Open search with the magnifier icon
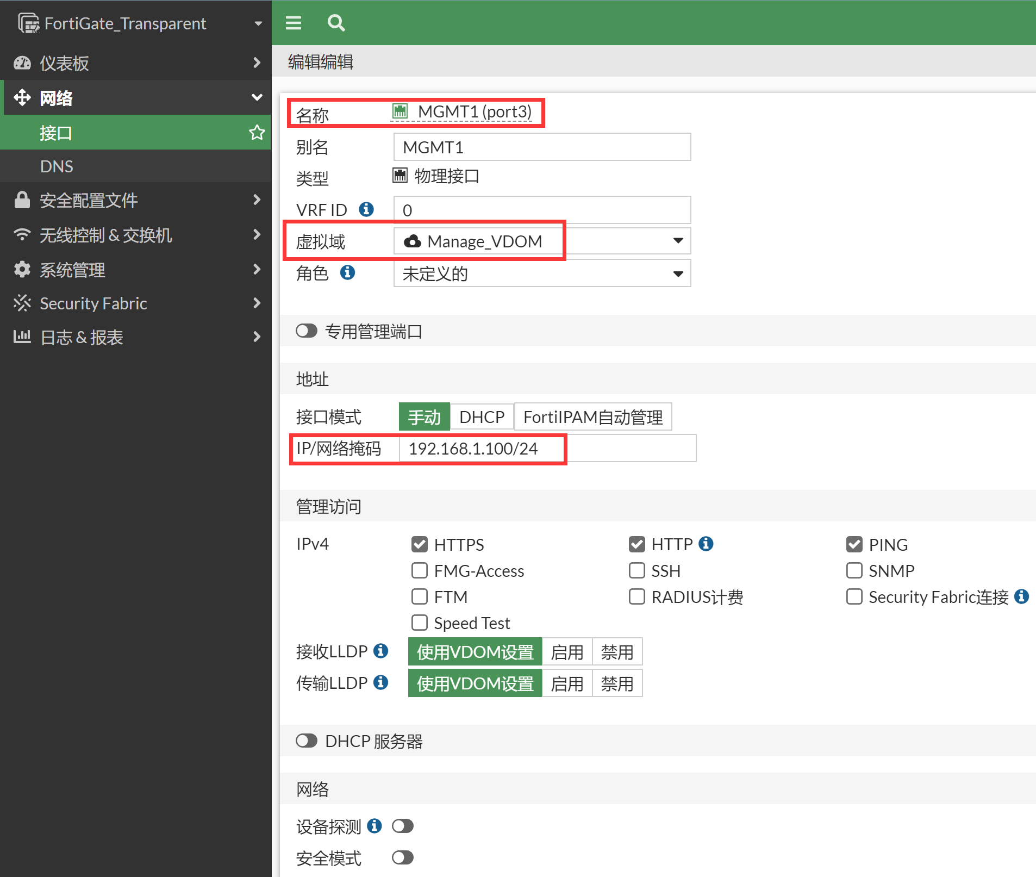Viewport: 1036px width, 877px height. pos(336,23)
